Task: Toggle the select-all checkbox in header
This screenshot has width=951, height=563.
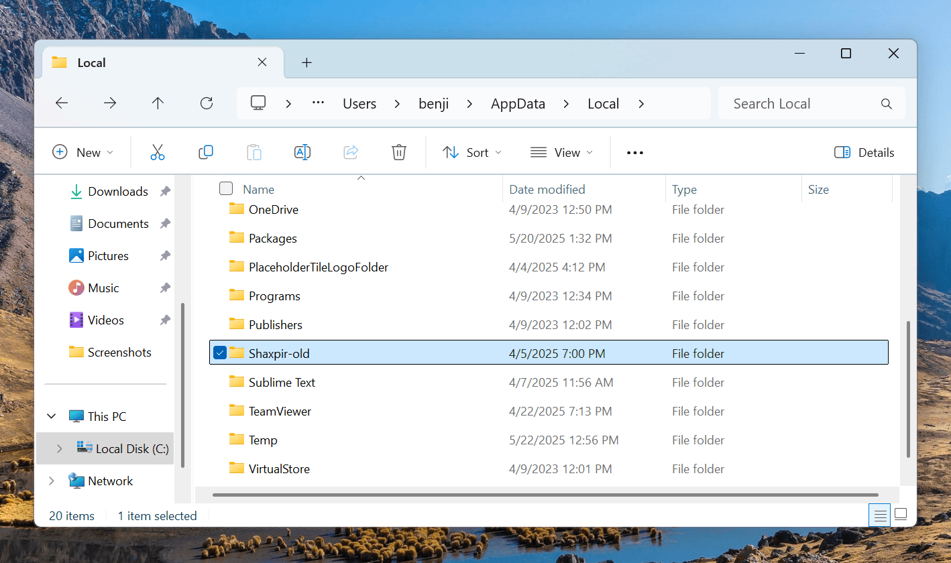Action: 226,189
